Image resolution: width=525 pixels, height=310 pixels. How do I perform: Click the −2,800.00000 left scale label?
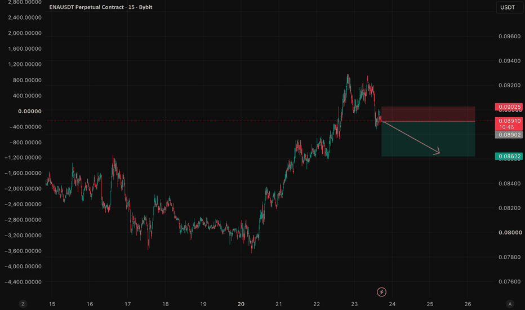click(23, 220)
